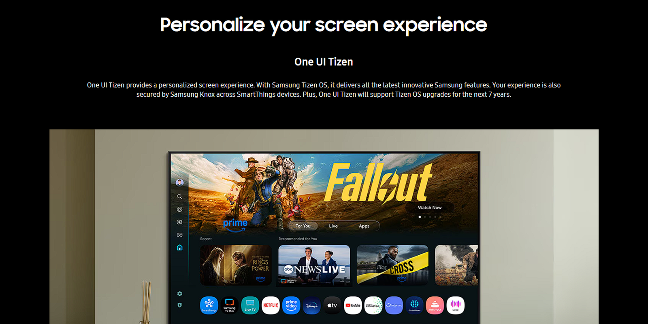Open the Rings of Power thumbnail
648x324 pixels.
236,265
